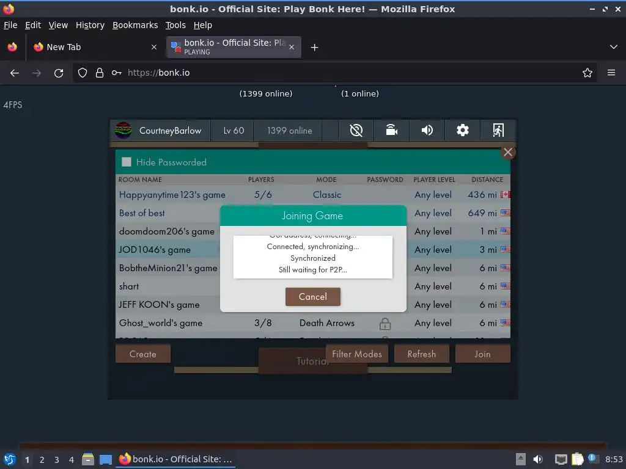Viewport: 626px width, 469px height.
Task: Click the crossed-out circle icon in top bar
Action: [356, 130]
